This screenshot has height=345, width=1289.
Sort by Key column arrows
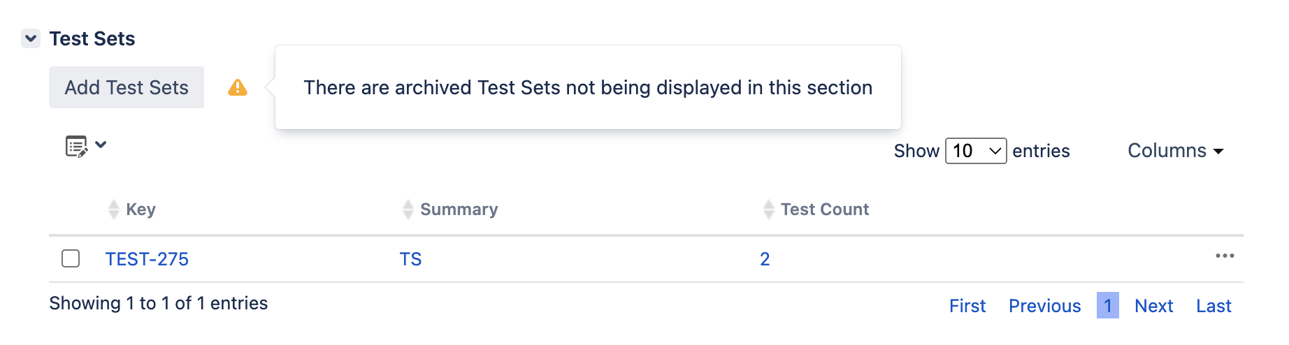114,210
